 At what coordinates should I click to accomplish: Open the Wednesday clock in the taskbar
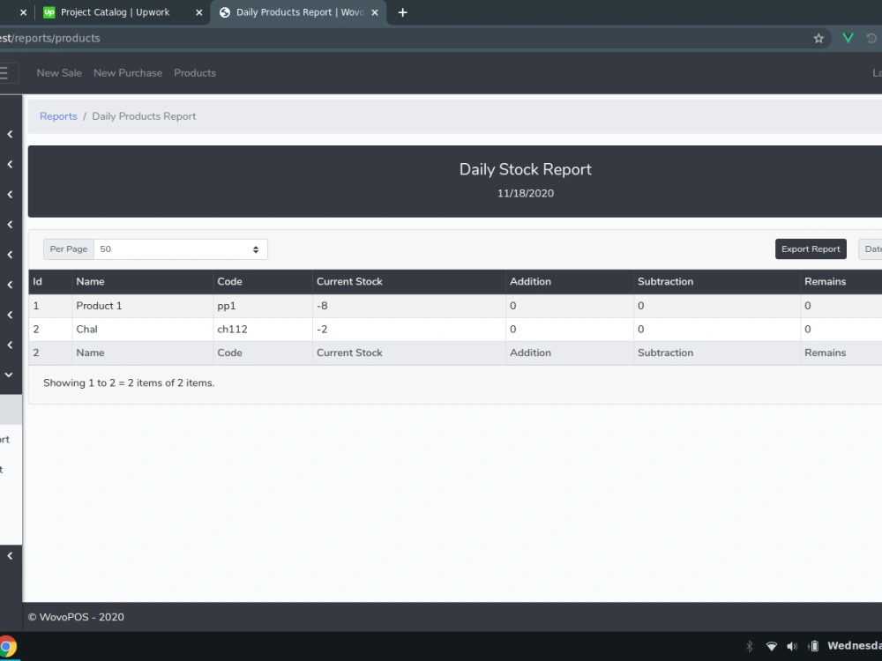tap(855, 646)
